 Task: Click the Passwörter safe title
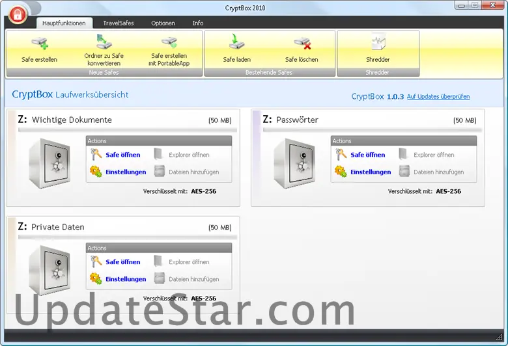(x=297, y=120)
